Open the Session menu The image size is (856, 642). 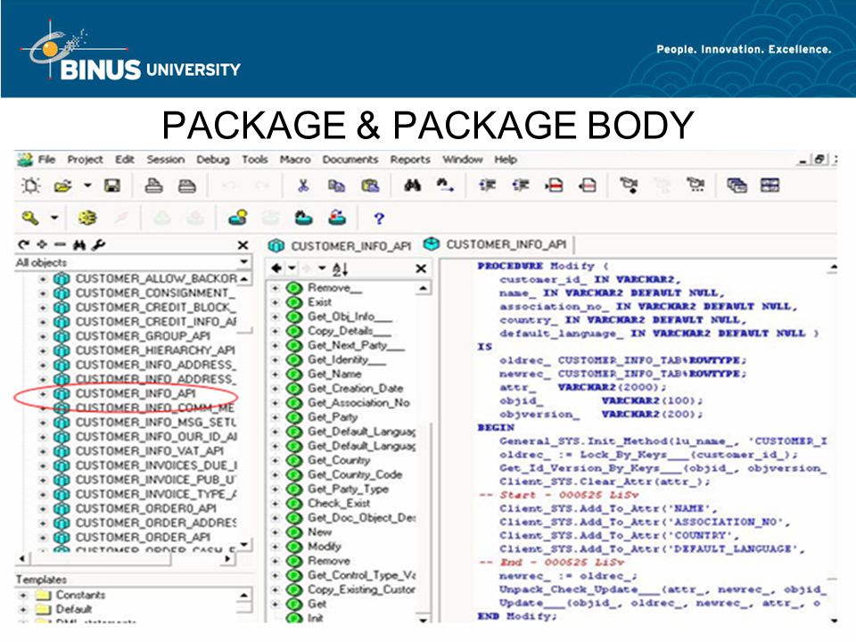[x=165, y=160]
